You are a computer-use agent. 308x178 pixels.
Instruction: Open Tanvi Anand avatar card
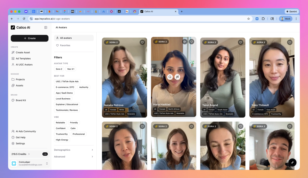(x=223, y=78)
